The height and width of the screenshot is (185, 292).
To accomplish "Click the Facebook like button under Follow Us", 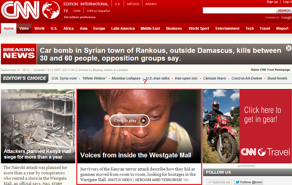I will click(219, 182).
